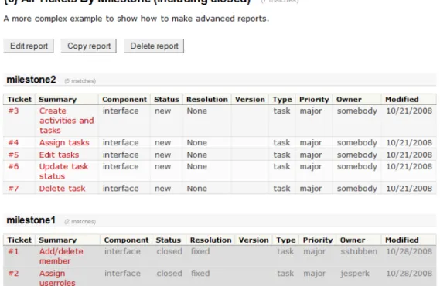440x286 pixels.
Task: Click '10/21/2008' date in ticket #3 row
Action: pyautogui.click(x=409, y=111)
